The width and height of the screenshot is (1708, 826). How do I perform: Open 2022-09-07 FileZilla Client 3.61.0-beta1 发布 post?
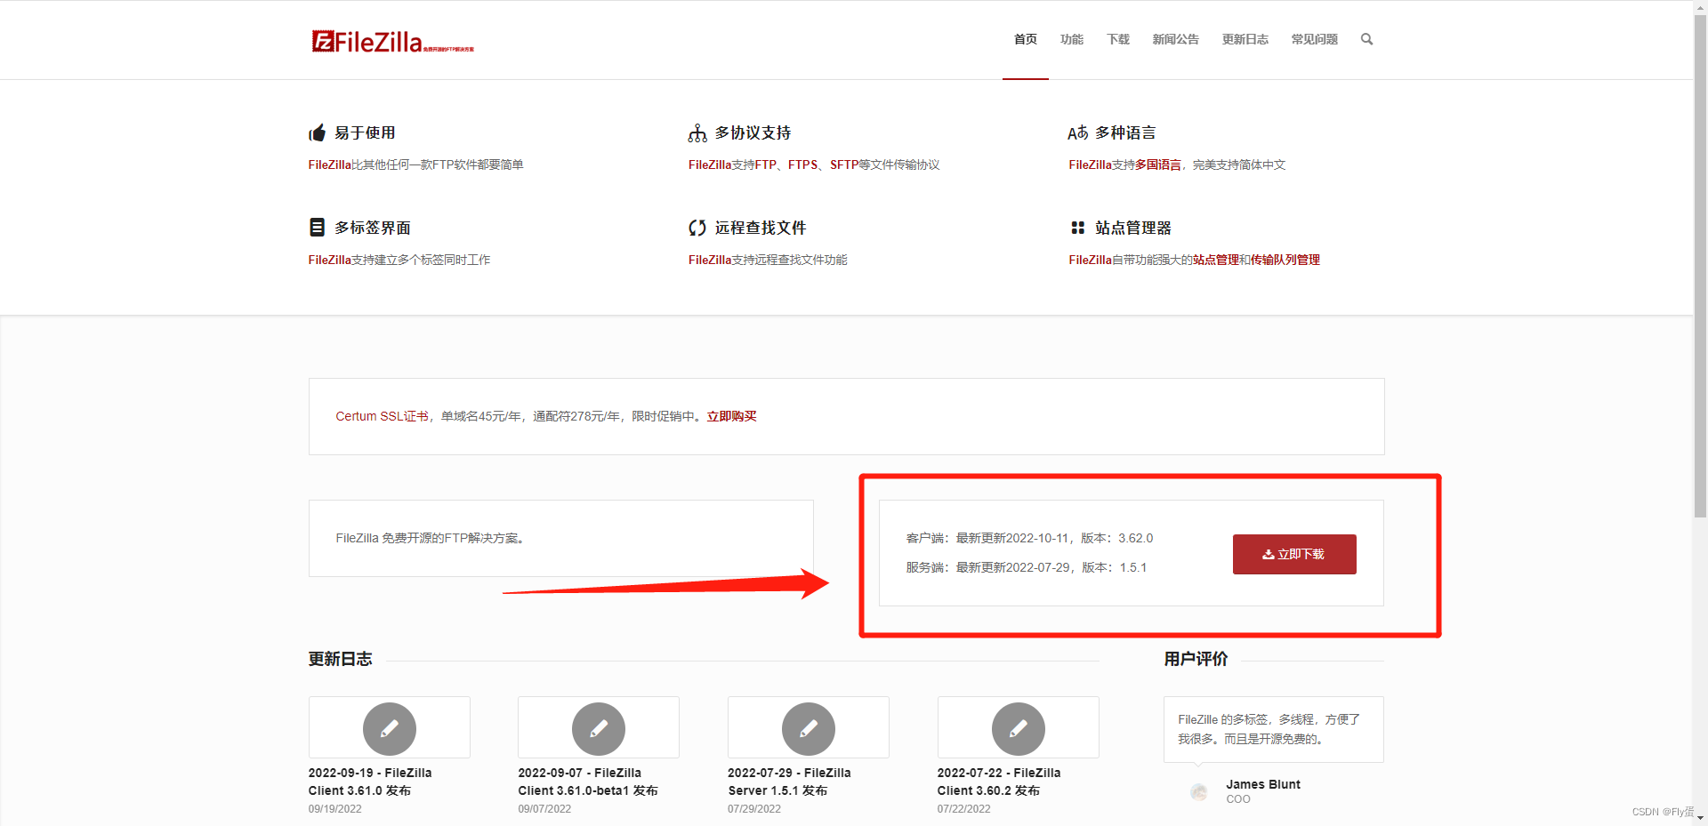[588, 782]
